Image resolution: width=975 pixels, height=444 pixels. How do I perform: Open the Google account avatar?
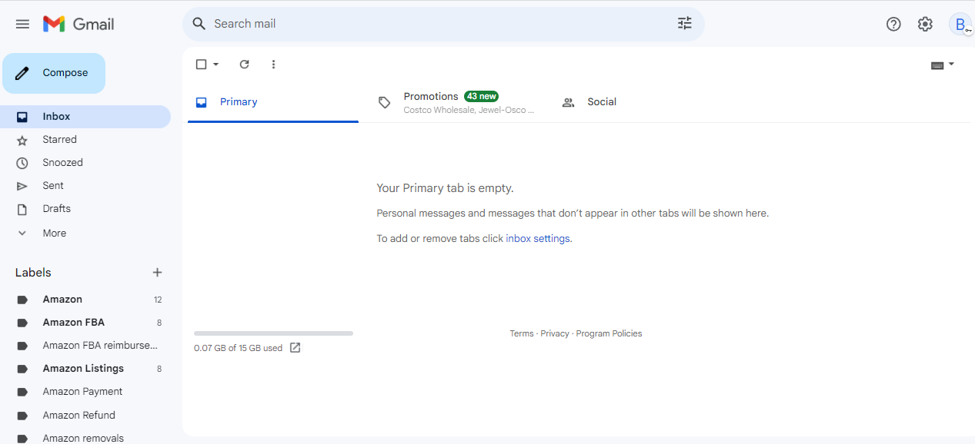click(960, 24)
